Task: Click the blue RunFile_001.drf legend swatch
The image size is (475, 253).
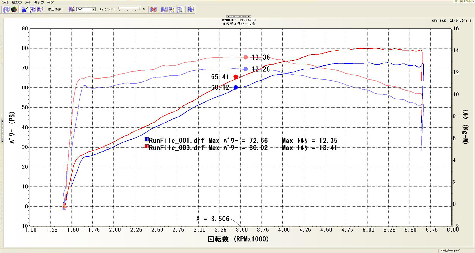Action: coord(147,139)
